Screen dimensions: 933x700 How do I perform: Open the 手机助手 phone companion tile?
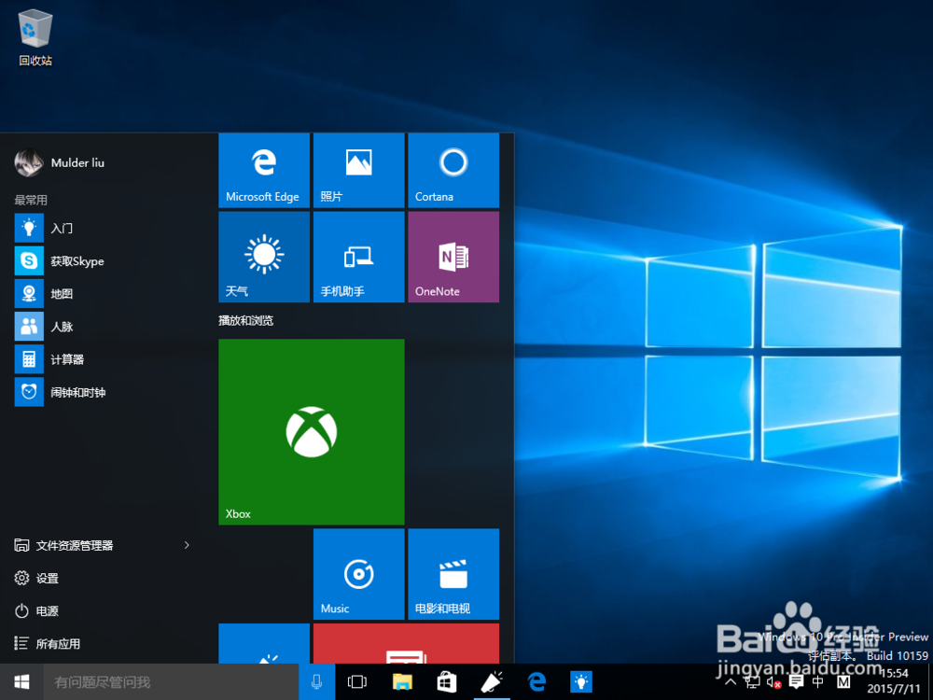click(359, 258)
